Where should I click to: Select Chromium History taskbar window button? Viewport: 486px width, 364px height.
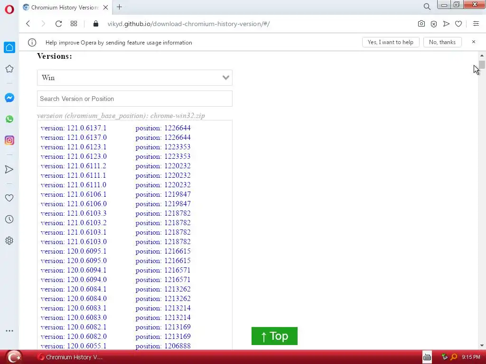point(70,357)
